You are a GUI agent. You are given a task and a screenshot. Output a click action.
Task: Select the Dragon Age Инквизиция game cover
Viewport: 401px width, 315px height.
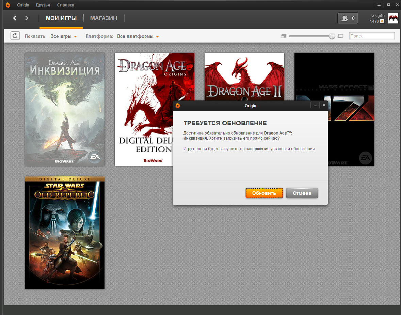(65, 110)
